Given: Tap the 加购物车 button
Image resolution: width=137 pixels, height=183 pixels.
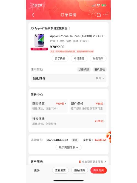Looking at the screenshot, I should coord(98,58).
